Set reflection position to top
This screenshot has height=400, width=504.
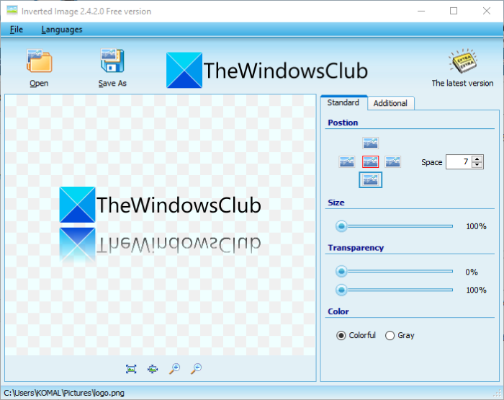click(x=370, y=143)
